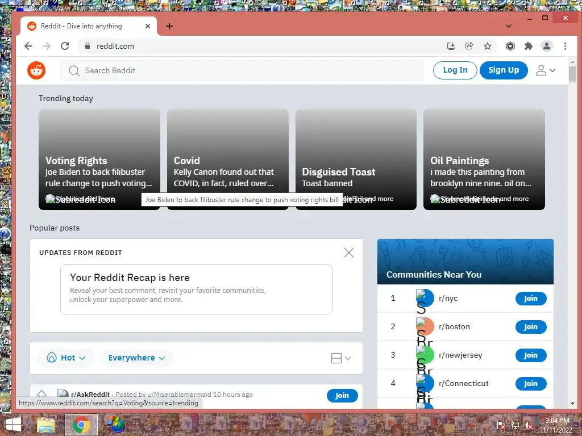Go back with the browser back arrow
582x436 pixels.
28,46
